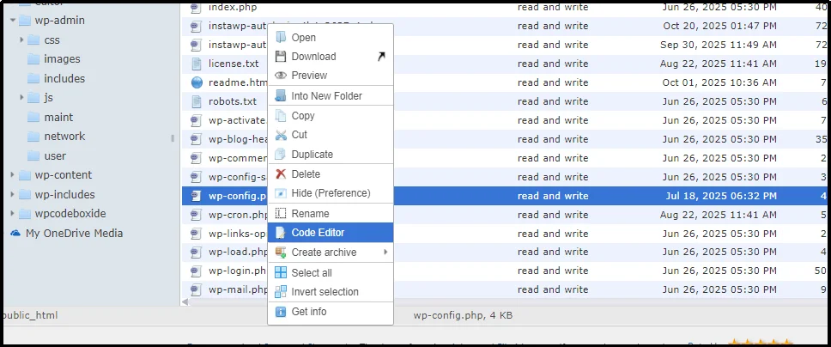The height and width of the screenshot is (347, 831).
Task: Open the Create archive submenu arrow
Action: click(x=385, y=252)
